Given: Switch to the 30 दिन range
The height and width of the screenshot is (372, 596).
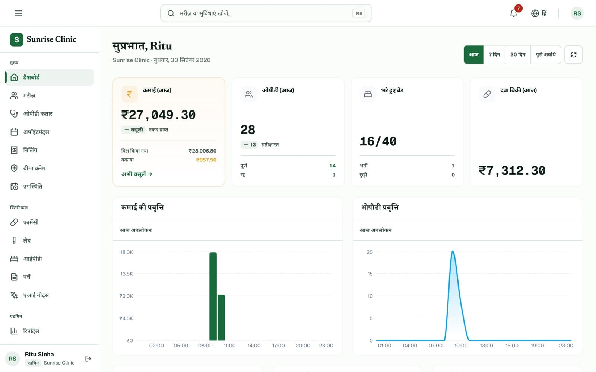Looking at the screenshot, I should [518, 55].
